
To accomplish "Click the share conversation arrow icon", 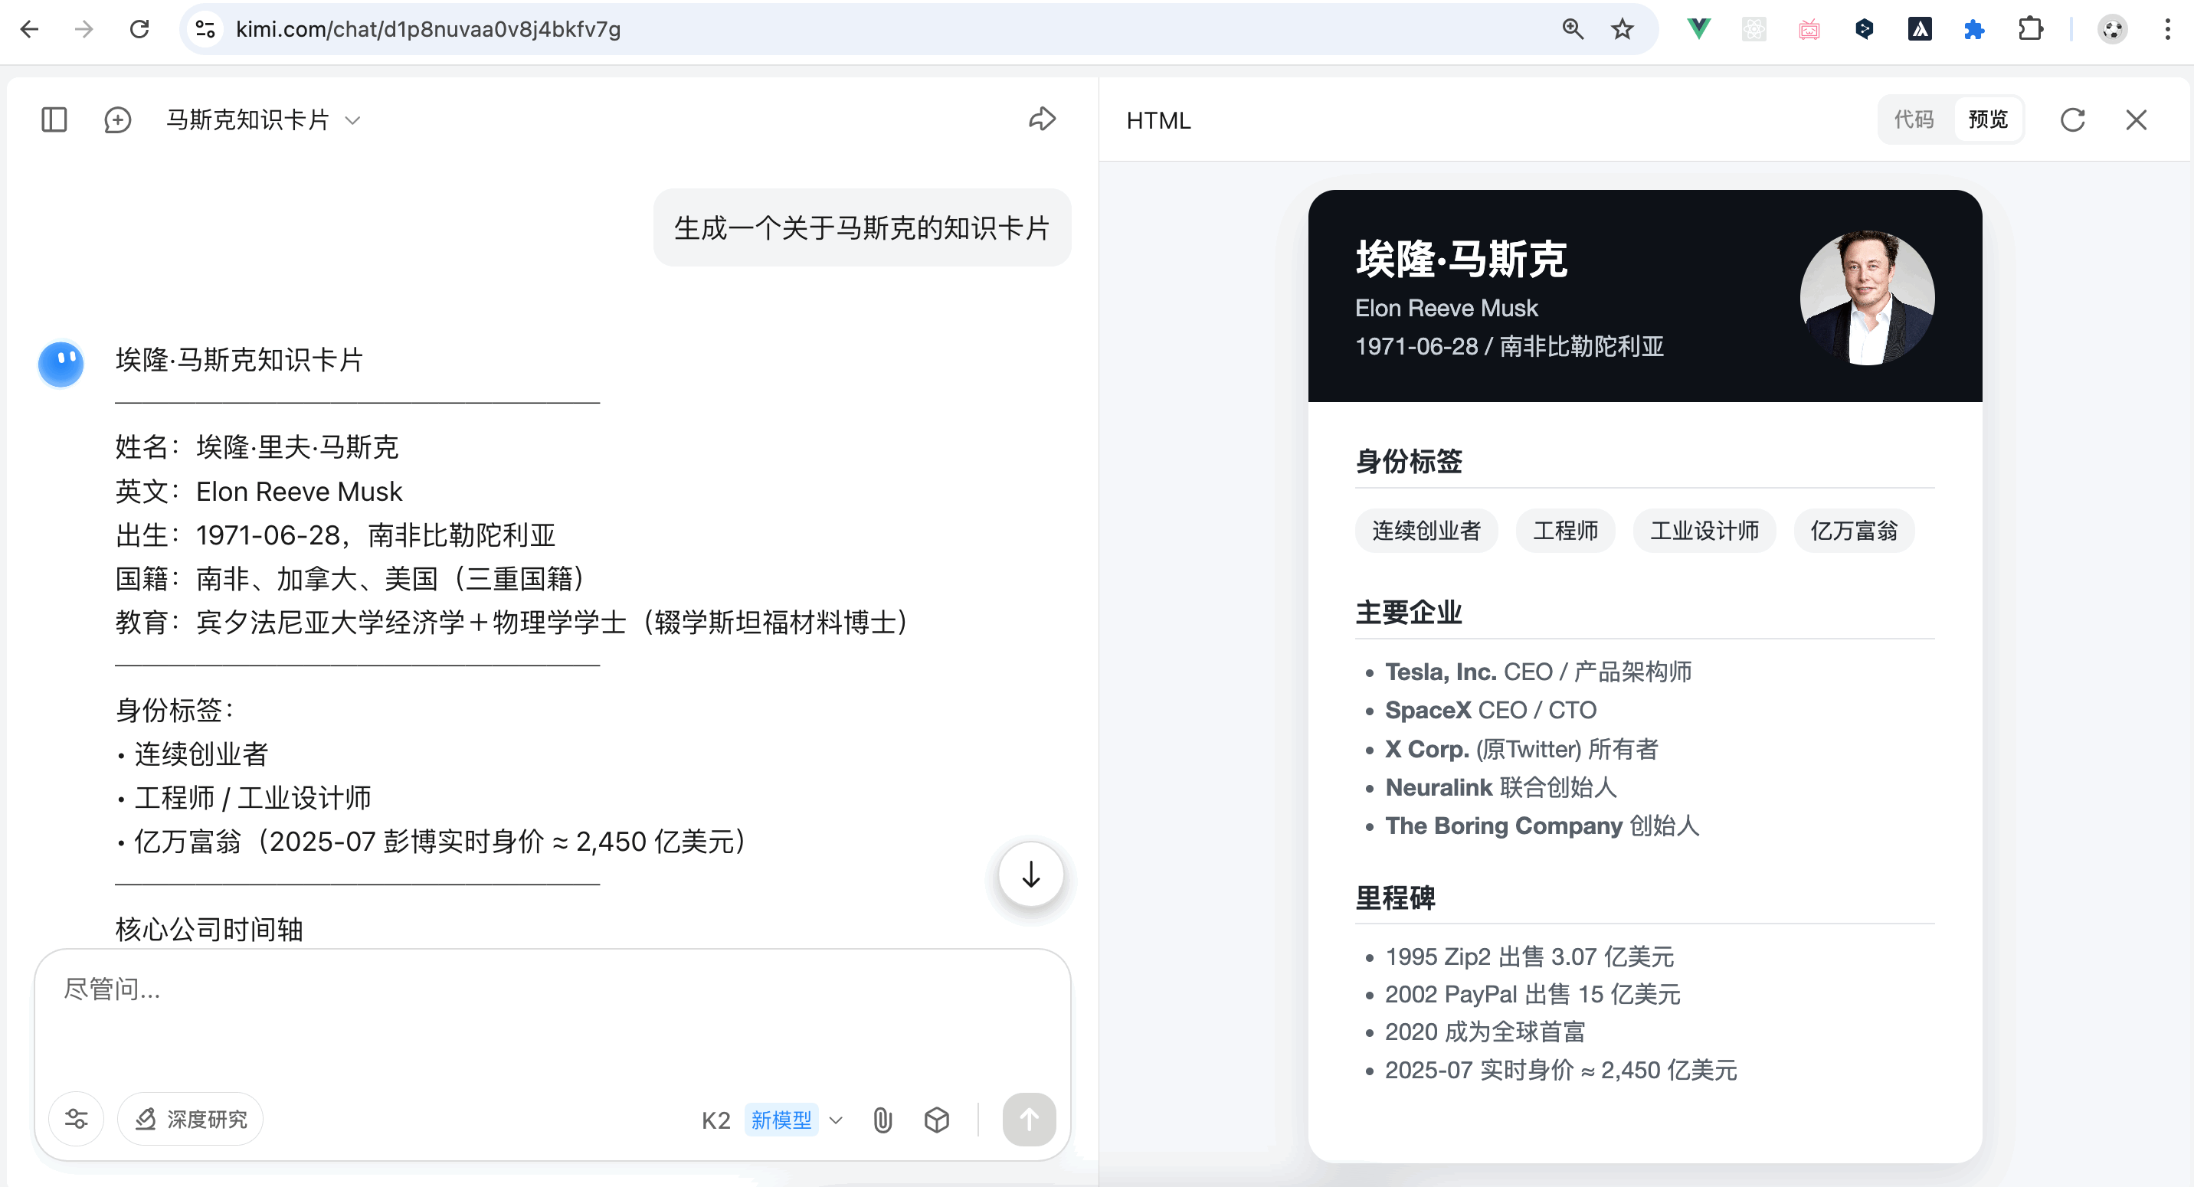I will tap(1042, 119).
